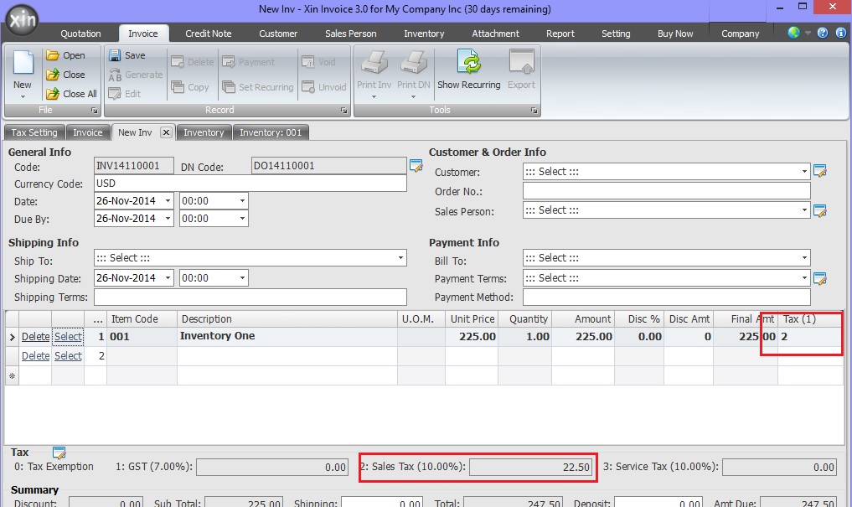852x507 pixels.
Task: Open the Shipping Date picker dropdown
Action: click(x=168, y=278)
